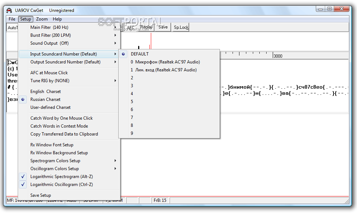Open Input Soundcard Number submenu

(x=69, y=54)
